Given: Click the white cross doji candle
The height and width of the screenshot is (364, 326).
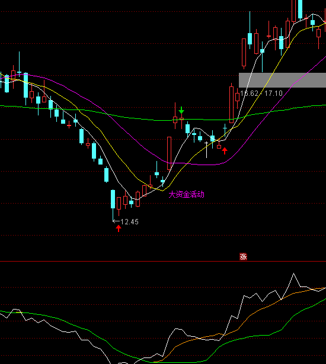Looking at the screenshot, I should coord(206,150).
